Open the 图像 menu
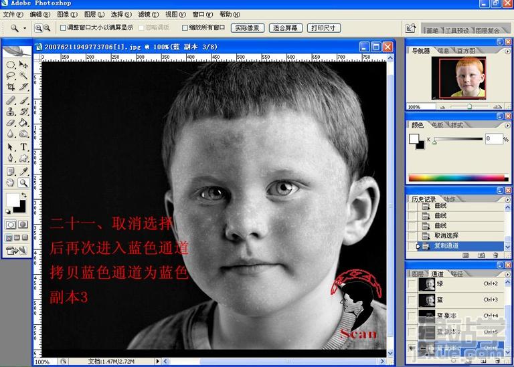The height and width of the screenshot is (367, 514). click(67, 15)
